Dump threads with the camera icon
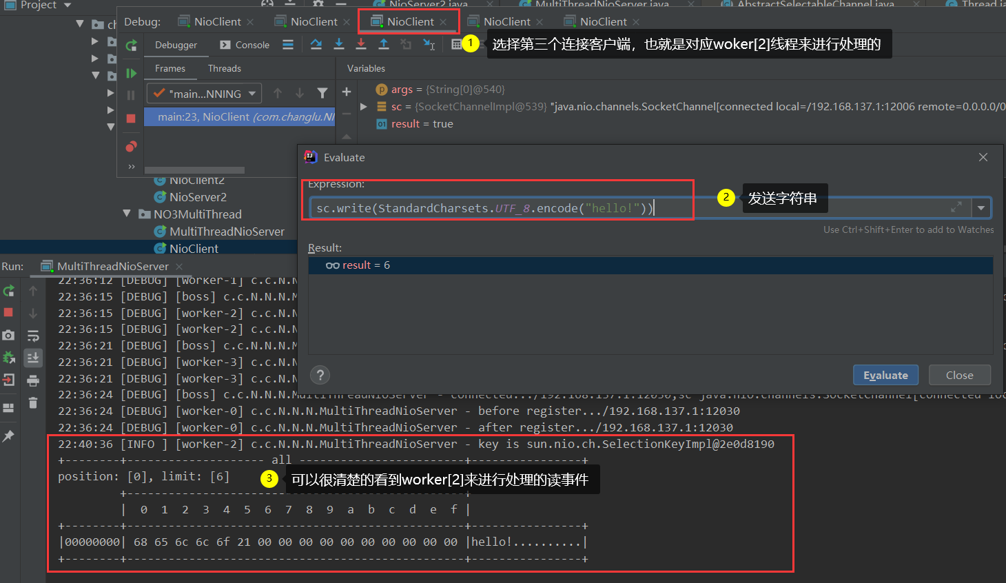Viewport: 1006px width, 583px height. click(8, 335)
